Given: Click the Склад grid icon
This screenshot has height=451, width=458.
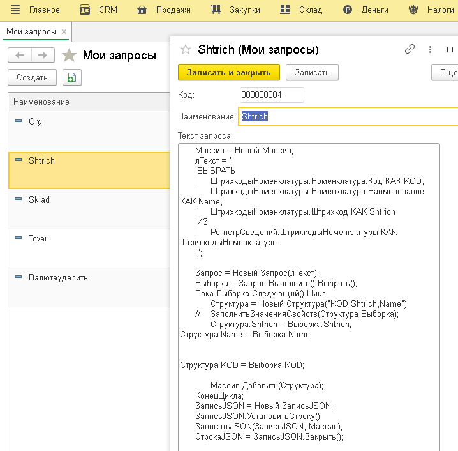Looking at the screenshot, I should point(284,10).
